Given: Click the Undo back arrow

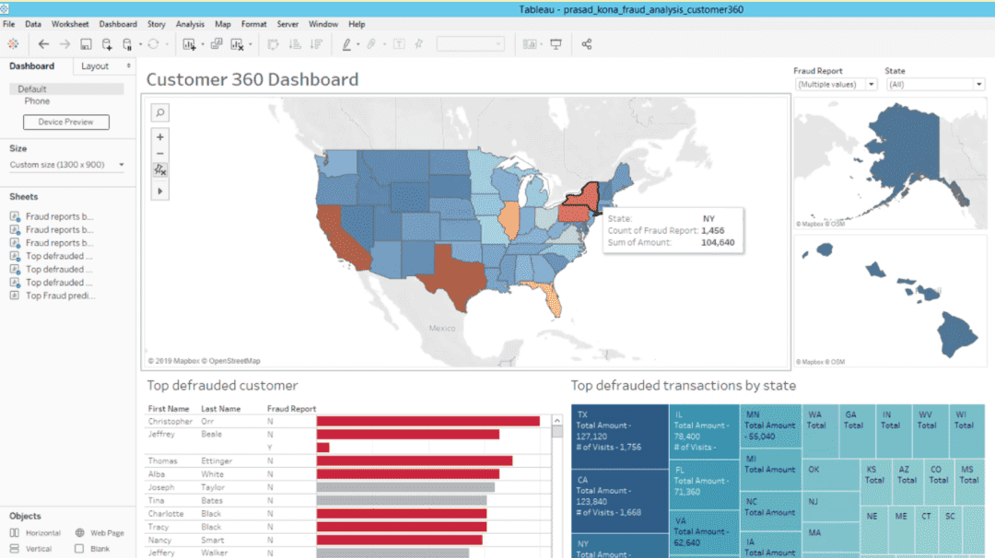Looking at the screenshot, I should [43, 44].
